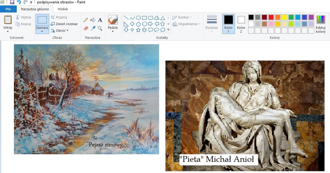Pick the pink color swatch in the second row

pyautogui.click(x=271, y=24)
